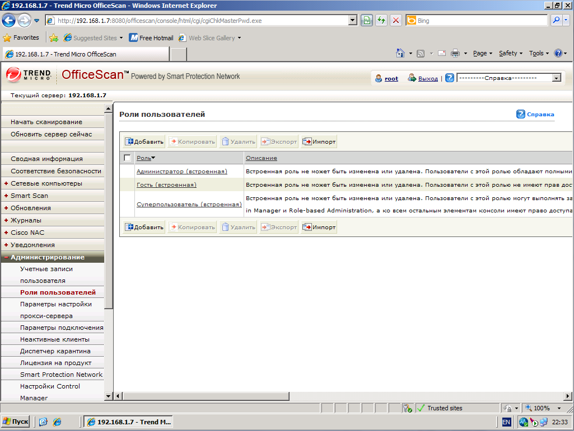Click the browser Forward arrow
The image size is (574, 431).
click(24, 21)
